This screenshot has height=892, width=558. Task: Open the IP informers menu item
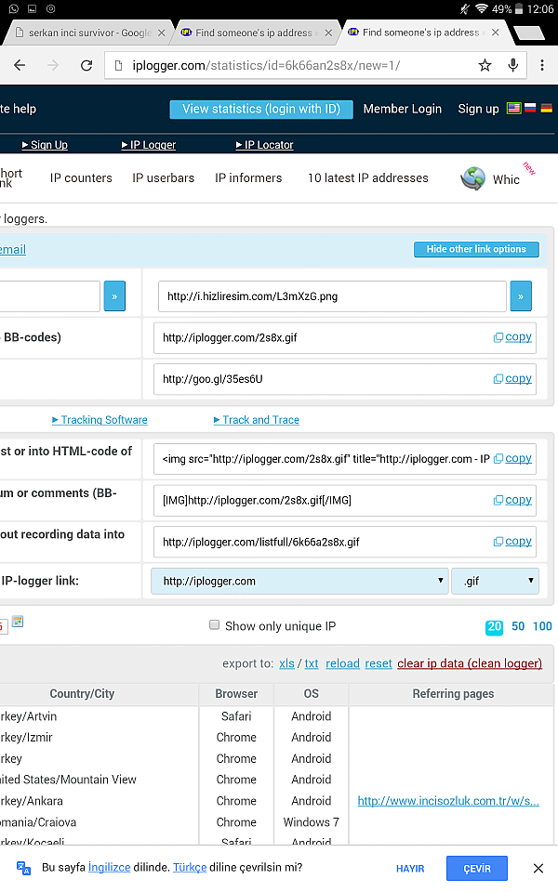248,178
